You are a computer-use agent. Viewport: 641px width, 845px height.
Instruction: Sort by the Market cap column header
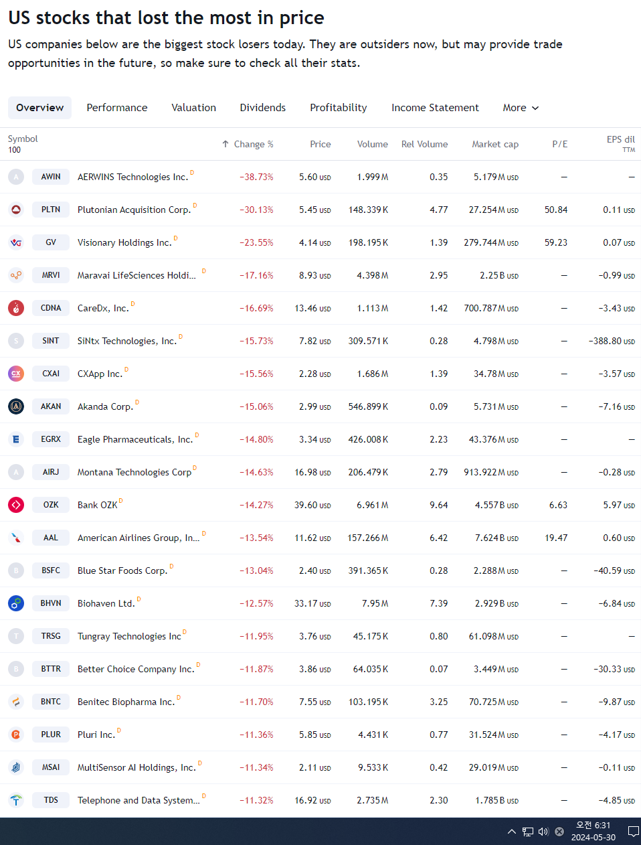[495, 144]
